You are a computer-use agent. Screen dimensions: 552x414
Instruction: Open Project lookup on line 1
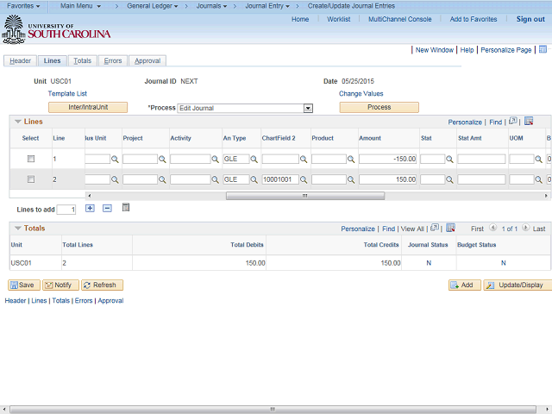point(162,160)
